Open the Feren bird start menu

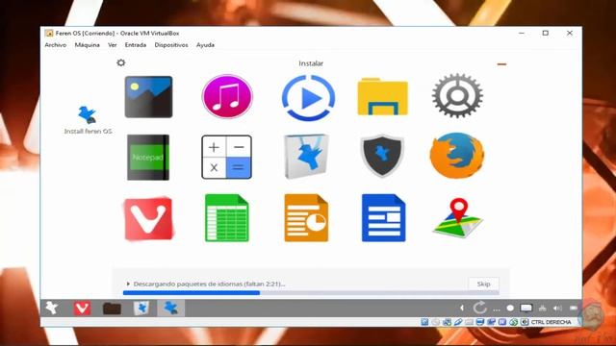(x=51, y=308)
